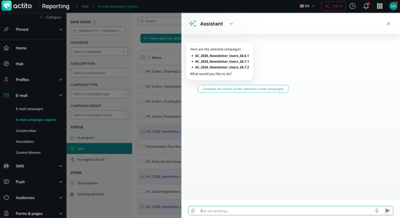Click the Actito logo

[17, 5]
